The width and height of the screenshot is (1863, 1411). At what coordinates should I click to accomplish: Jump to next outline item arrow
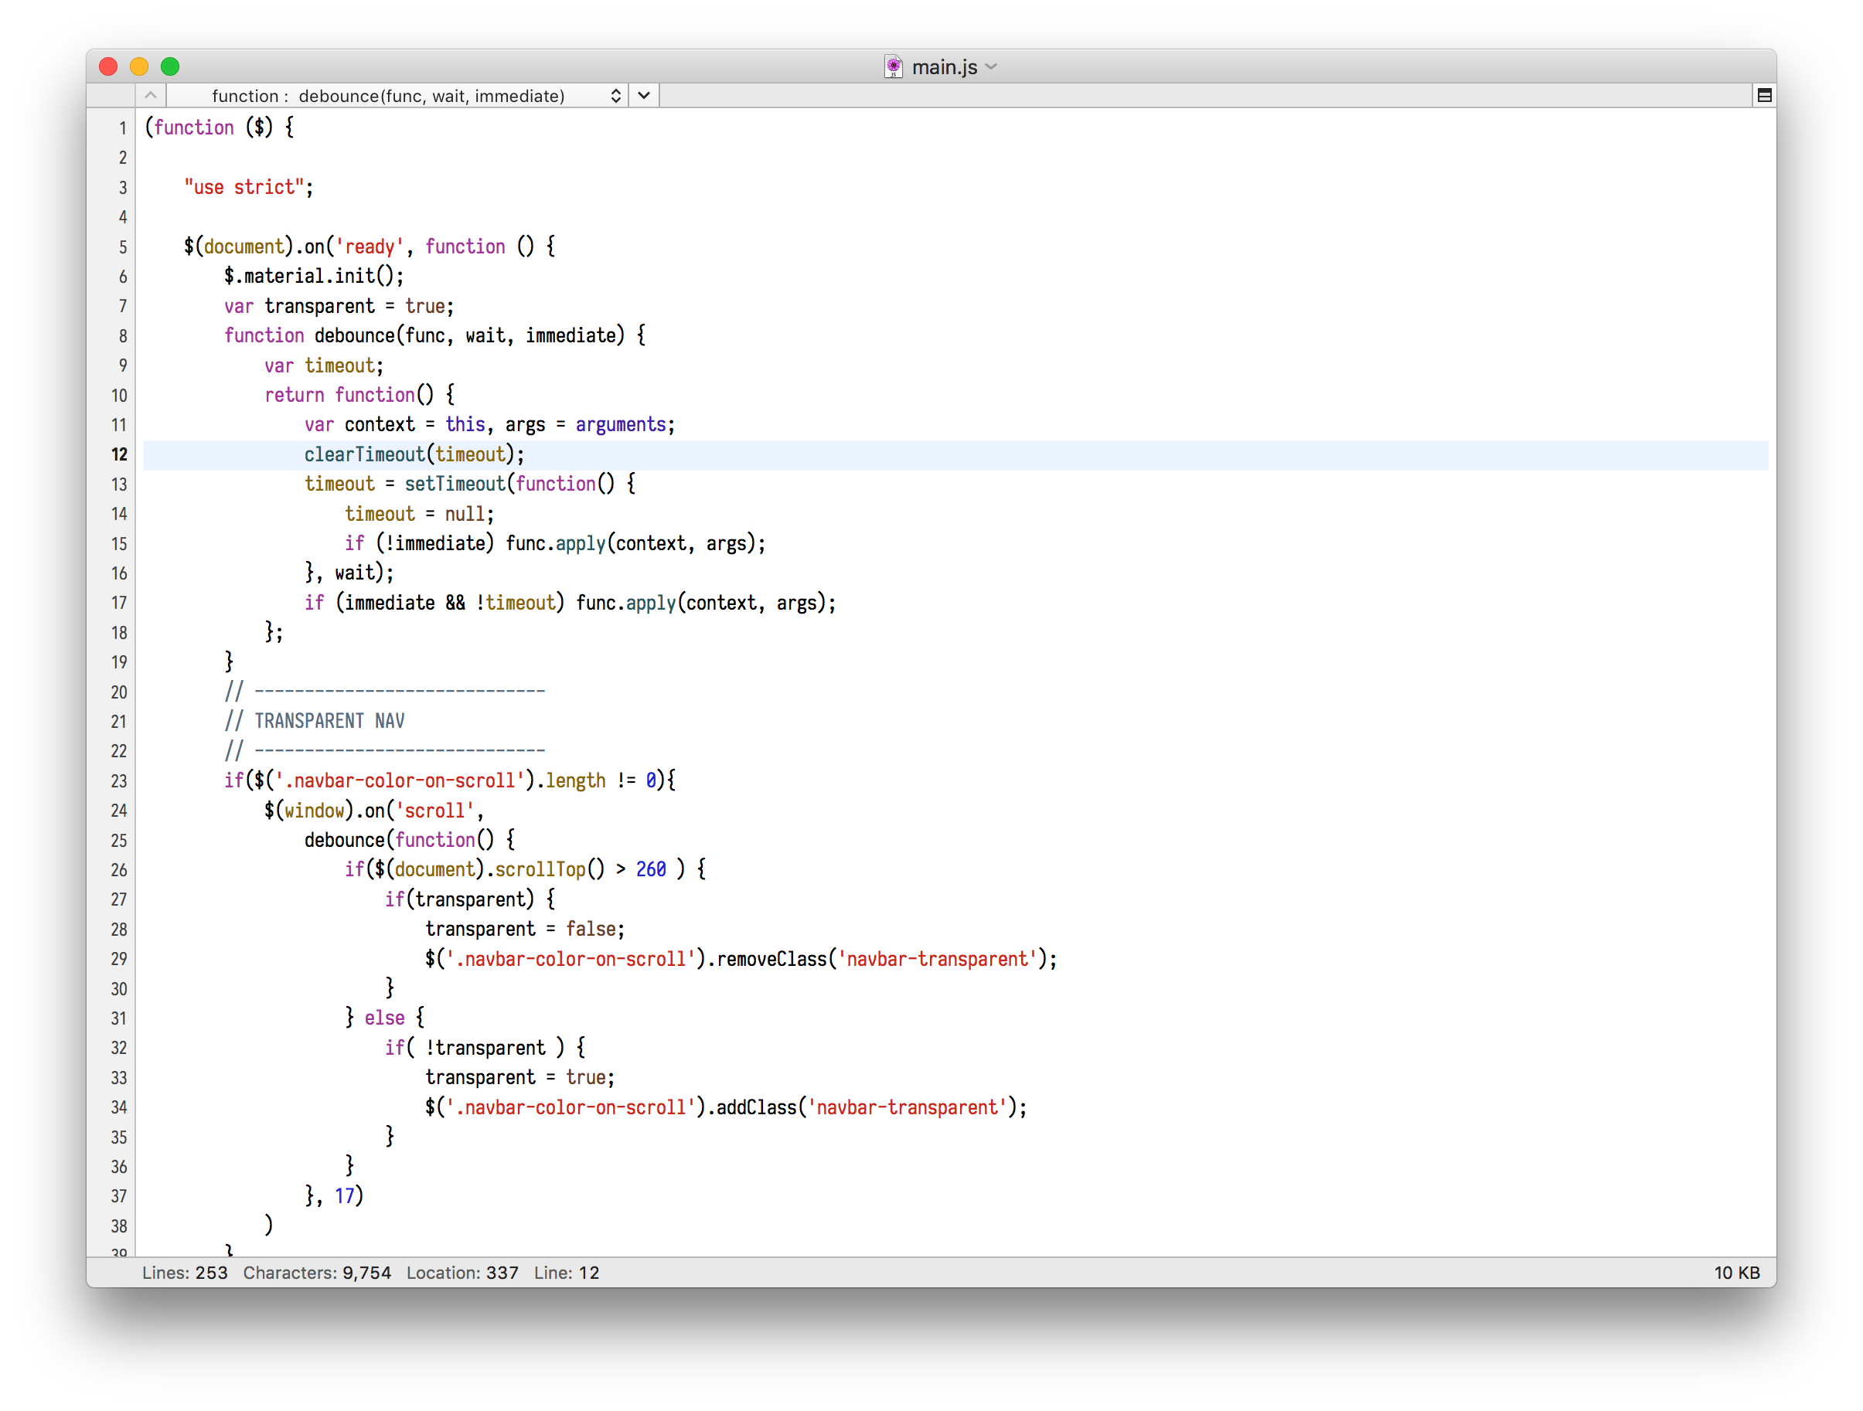(644, 95)
